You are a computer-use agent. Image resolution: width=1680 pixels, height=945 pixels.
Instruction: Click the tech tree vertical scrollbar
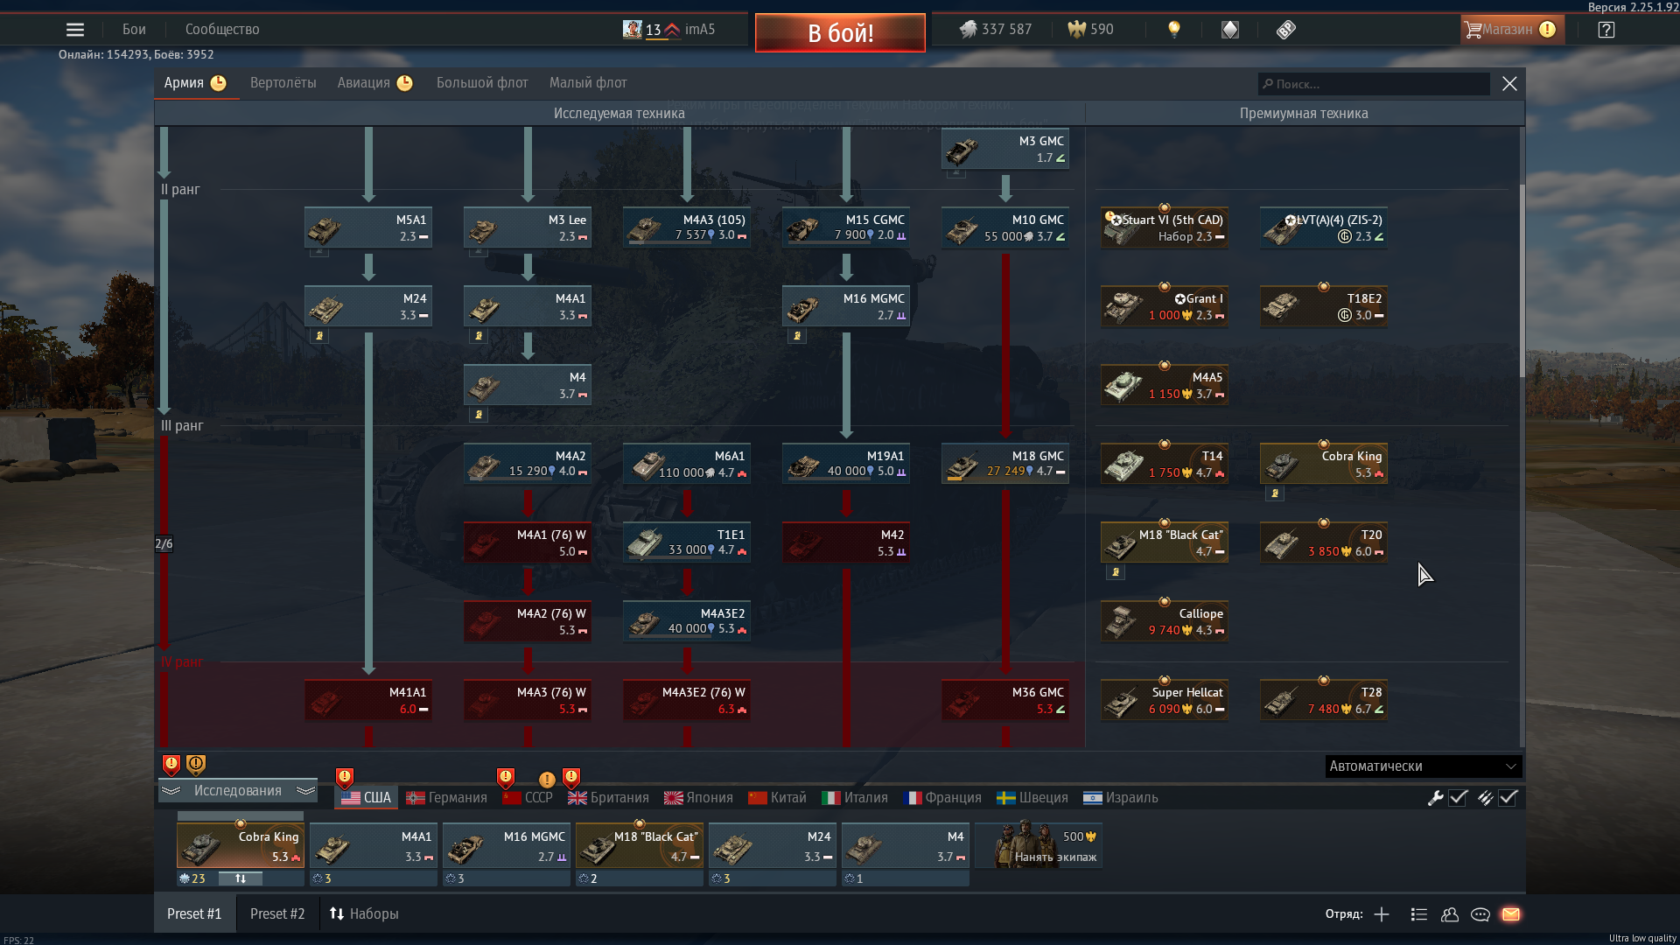pyautogui.click(x=1522, y=280)
